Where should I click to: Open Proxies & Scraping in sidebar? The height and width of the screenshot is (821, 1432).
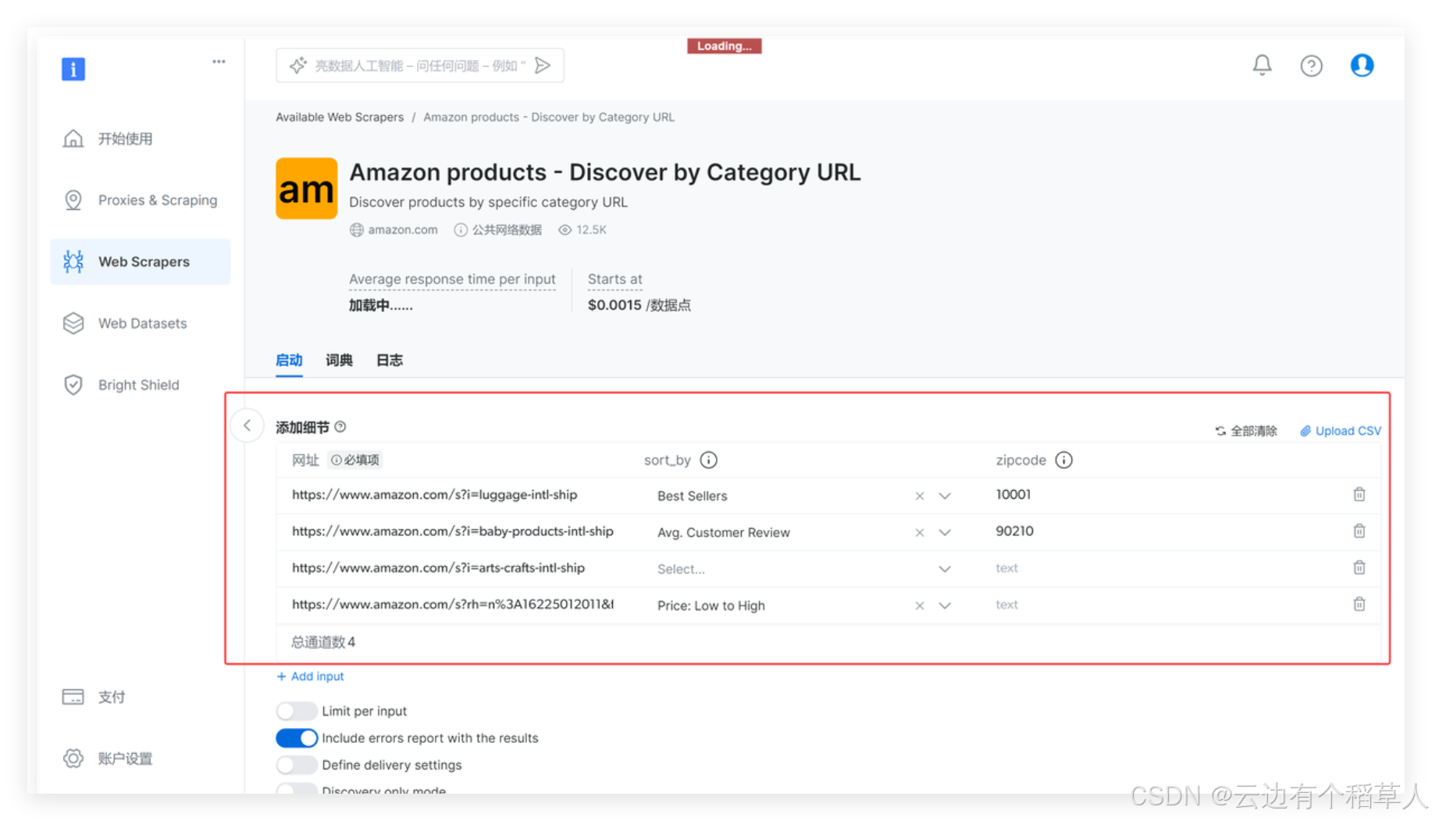click(141, 201)
